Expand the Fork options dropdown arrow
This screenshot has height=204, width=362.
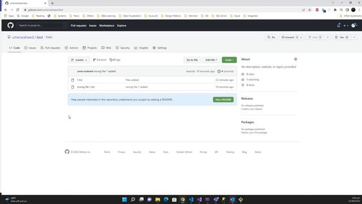(x=327, y=37)
